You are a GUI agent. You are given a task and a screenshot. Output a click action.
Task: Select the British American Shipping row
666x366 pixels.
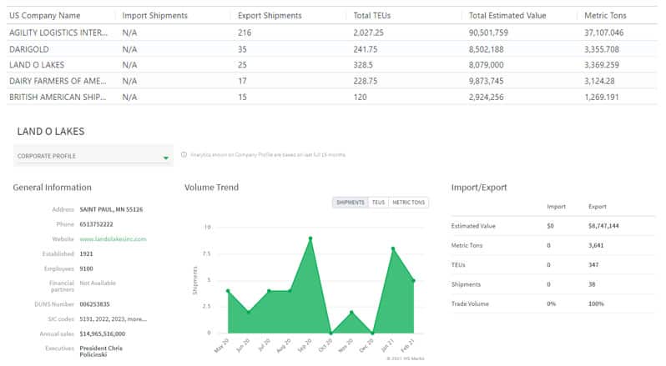[58, 97]
